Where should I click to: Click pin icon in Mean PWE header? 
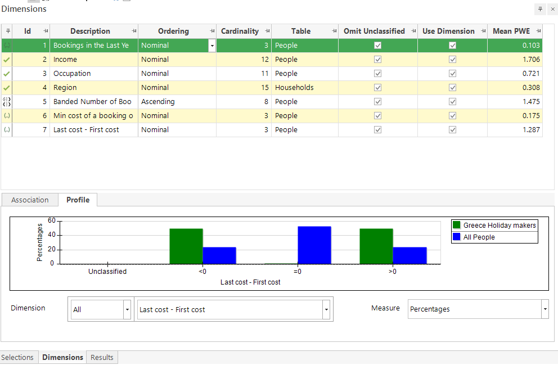point(538,31)
